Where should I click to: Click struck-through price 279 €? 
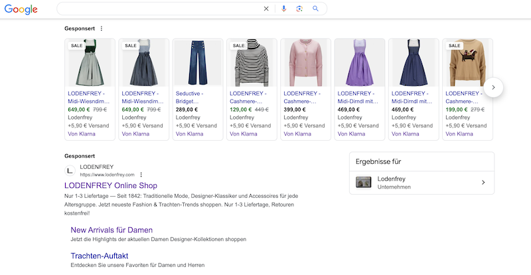coord(477,110)
